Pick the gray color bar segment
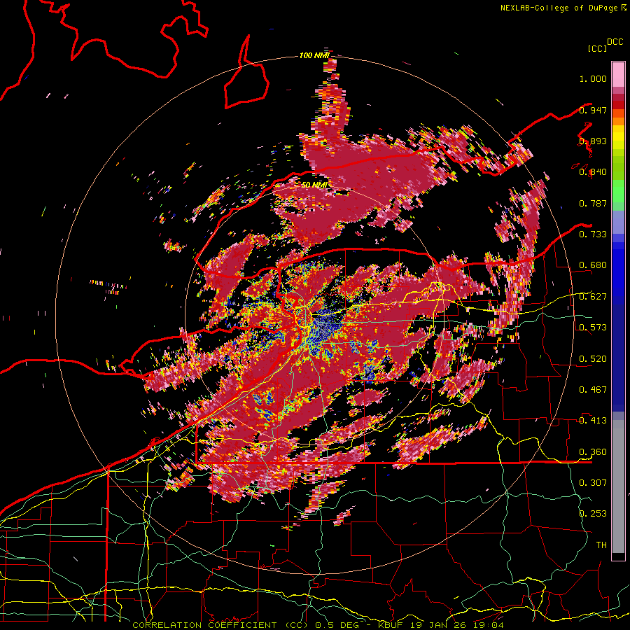Screen dimensions: 630x630 pos(618,486)
